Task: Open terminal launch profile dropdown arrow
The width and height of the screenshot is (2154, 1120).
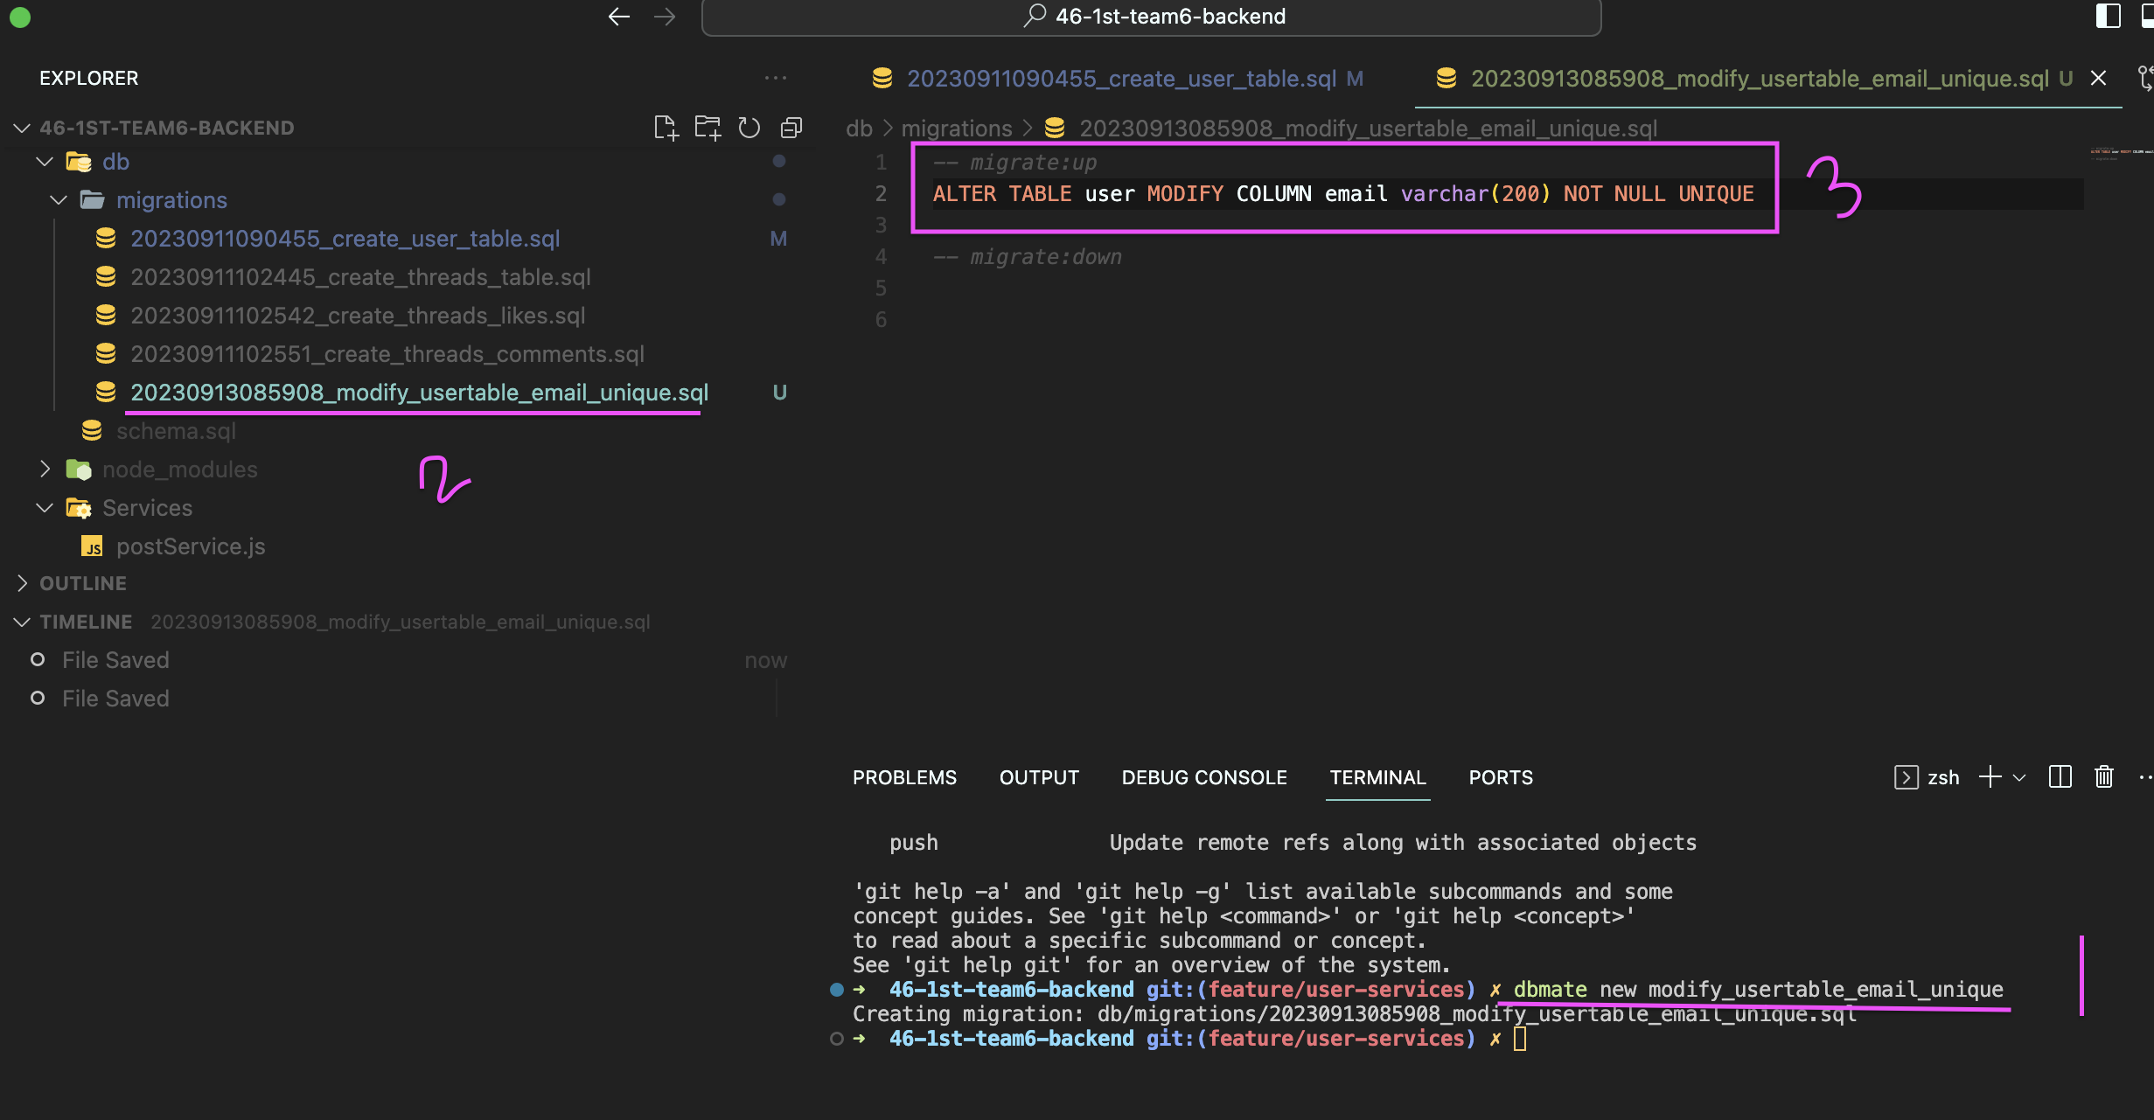Action: pos(2019,777)
